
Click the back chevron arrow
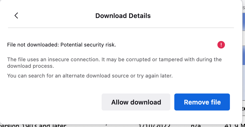click(16, 16)
